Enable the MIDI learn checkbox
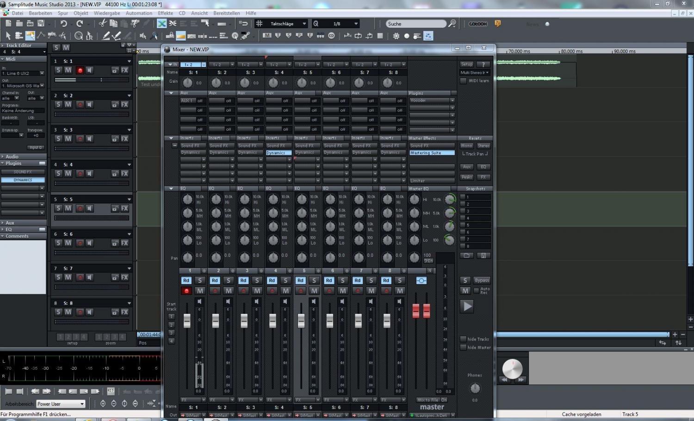 pos(463,81)
